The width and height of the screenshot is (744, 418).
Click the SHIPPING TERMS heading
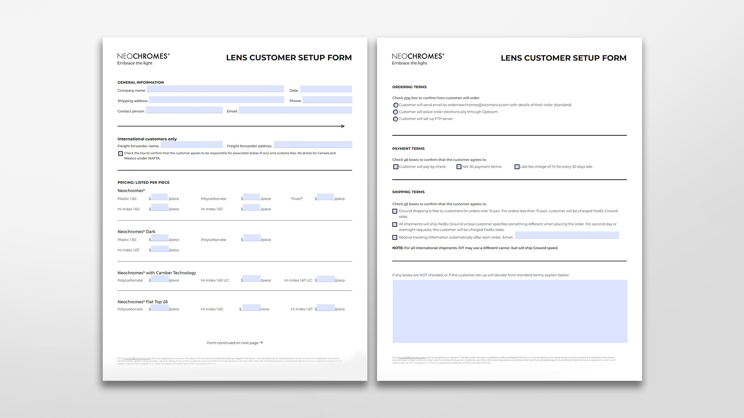408,192
